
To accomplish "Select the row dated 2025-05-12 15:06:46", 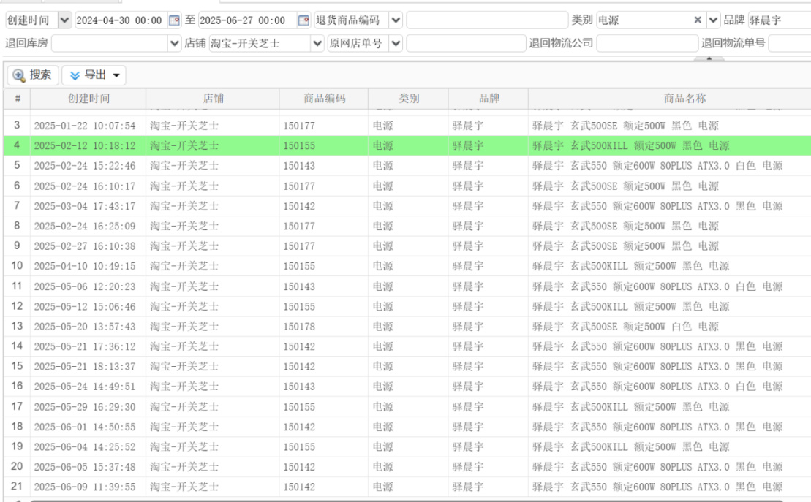I will coord(407,307).
